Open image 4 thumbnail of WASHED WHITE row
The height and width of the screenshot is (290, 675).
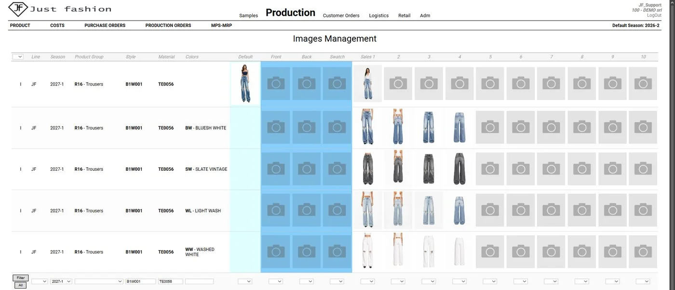click(459, 252)
